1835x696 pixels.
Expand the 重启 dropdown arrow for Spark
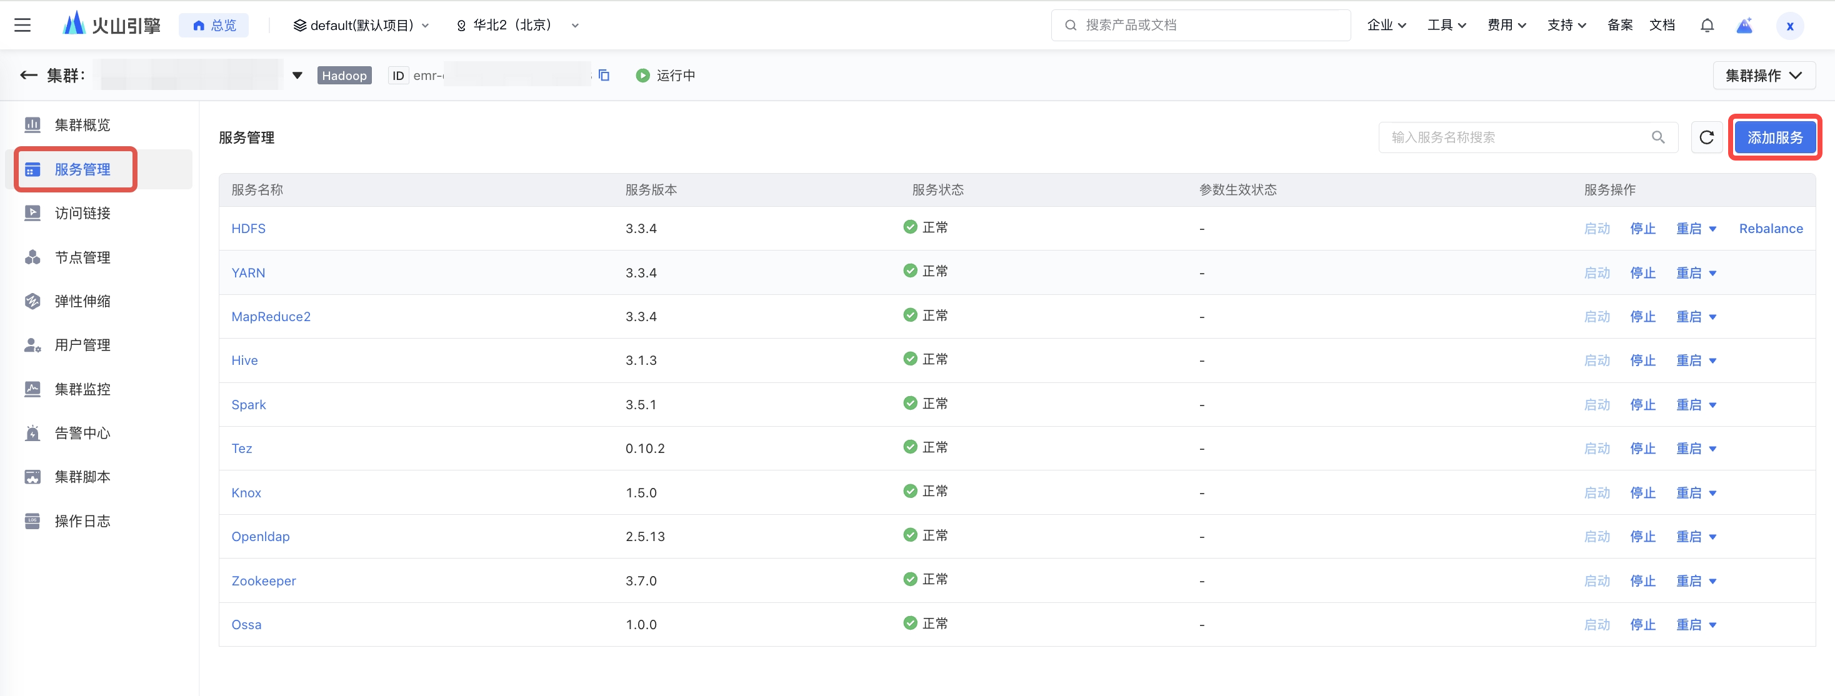tap(1712, 405)
